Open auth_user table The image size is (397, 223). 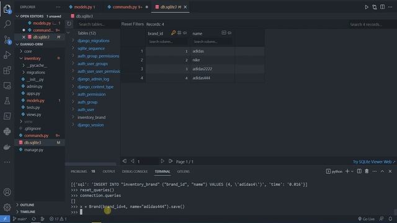point(86,110)
